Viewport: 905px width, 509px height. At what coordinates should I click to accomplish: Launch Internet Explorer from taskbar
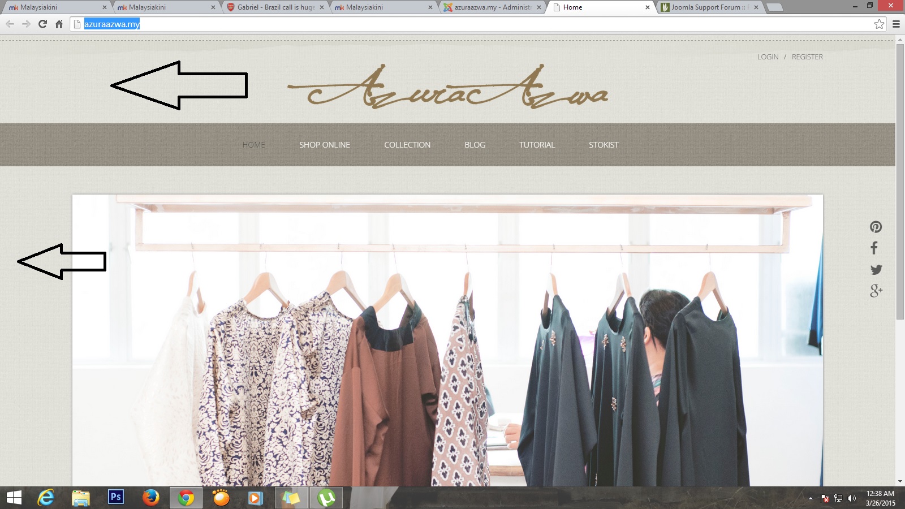point(46,498)
